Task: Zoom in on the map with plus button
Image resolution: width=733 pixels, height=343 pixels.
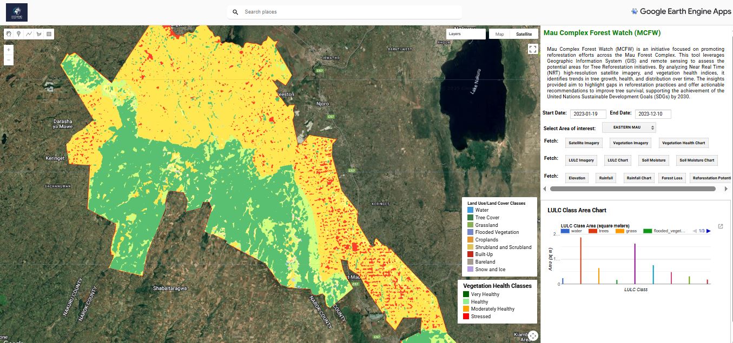Action: (9, 50)
